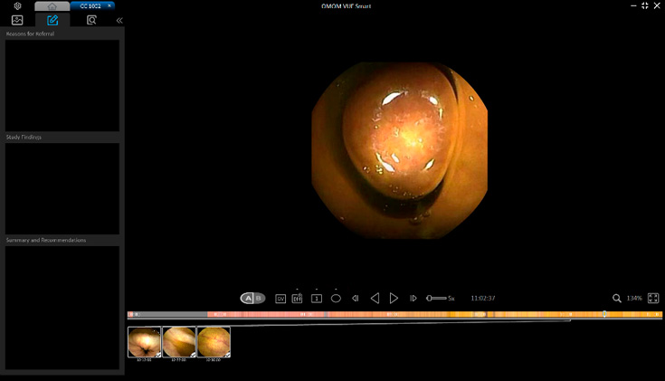
Task: Enter full screen view mode
Action: [653, 298]
